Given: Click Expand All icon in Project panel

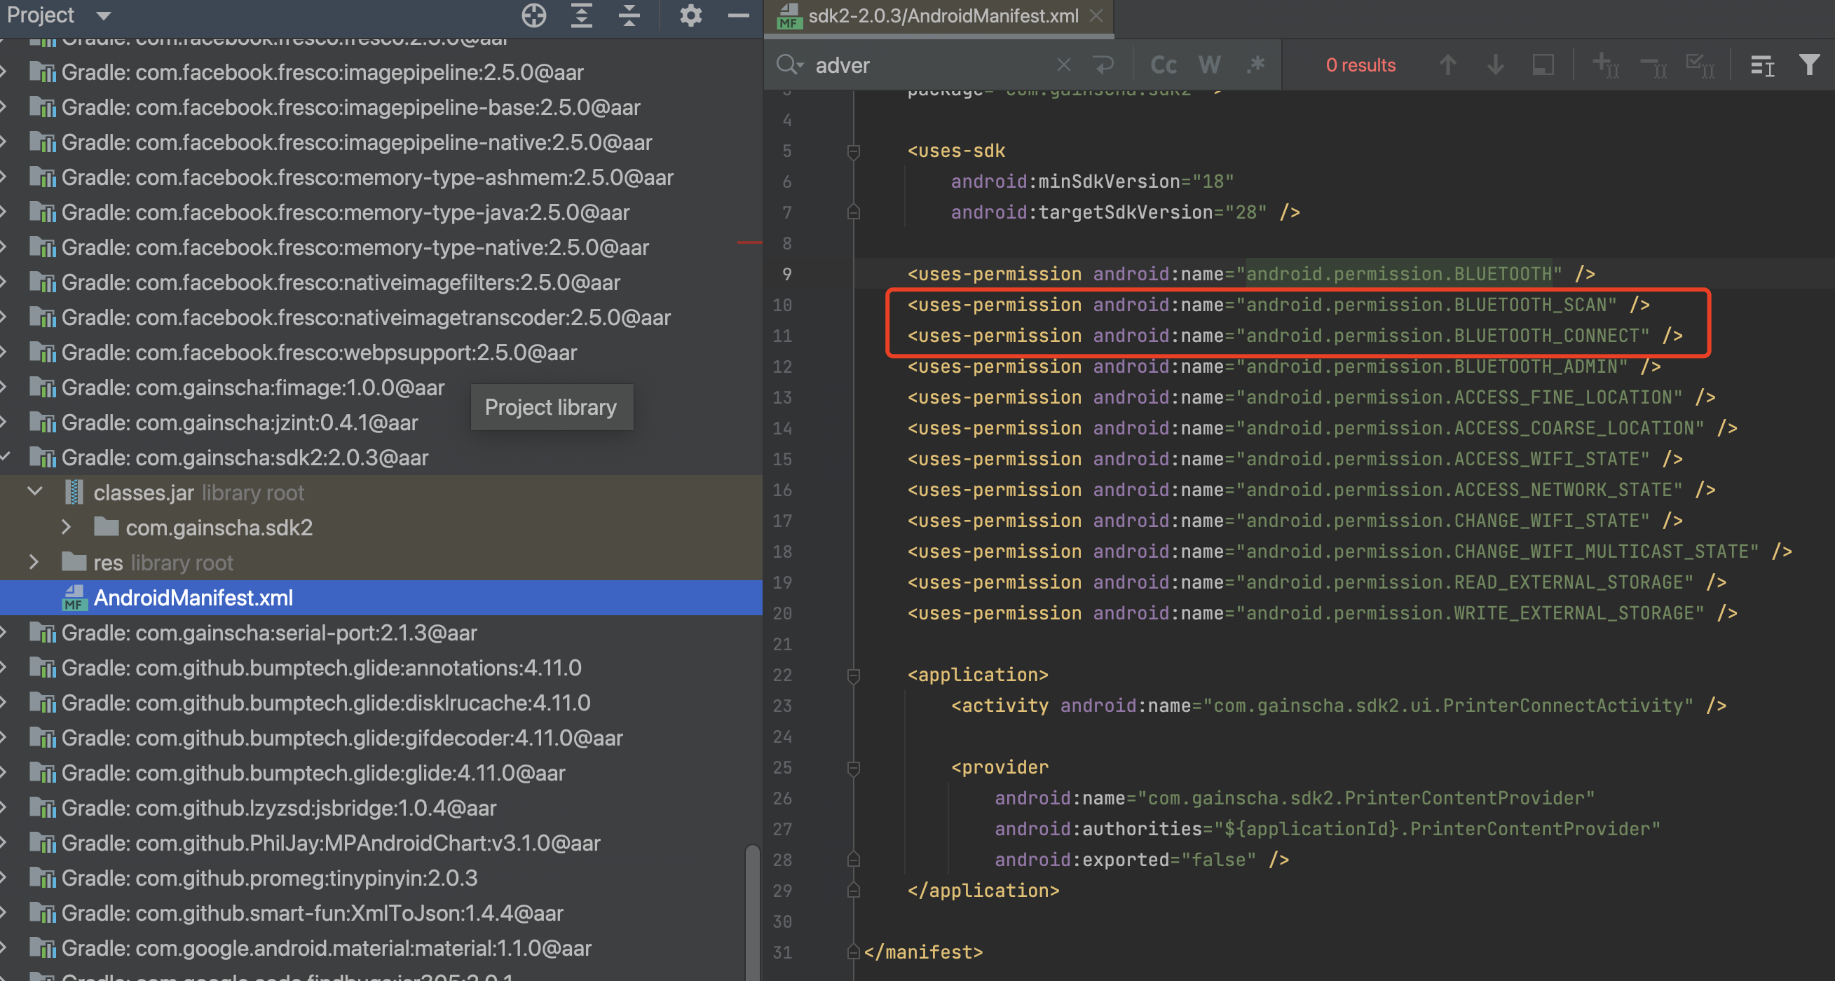Looking at the screenshot, I should click(x=581, y=15).
